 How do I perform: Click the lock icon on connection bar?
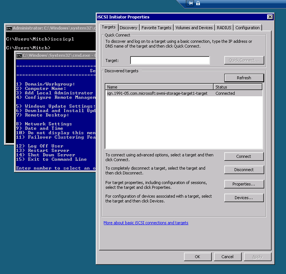(198, 3)
